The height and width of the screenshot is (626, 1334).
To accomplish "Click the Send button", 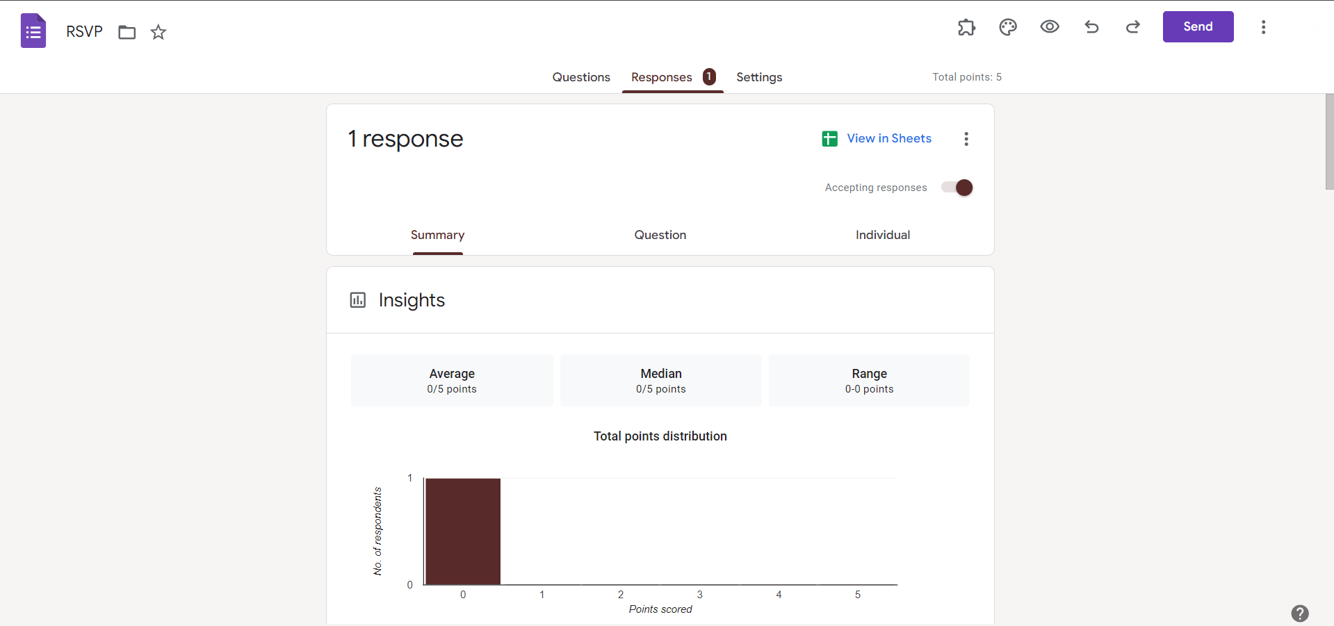I will tap(1198, 26).
